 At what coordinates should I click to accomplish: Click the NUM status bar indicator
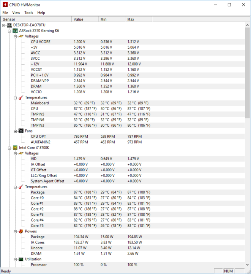point(229,271)
